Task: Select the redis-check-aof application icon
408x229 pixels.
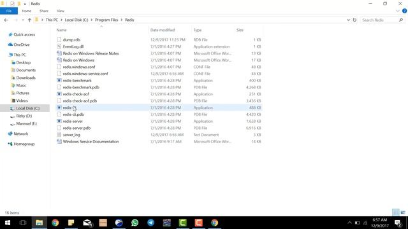Action: [59, 94]
